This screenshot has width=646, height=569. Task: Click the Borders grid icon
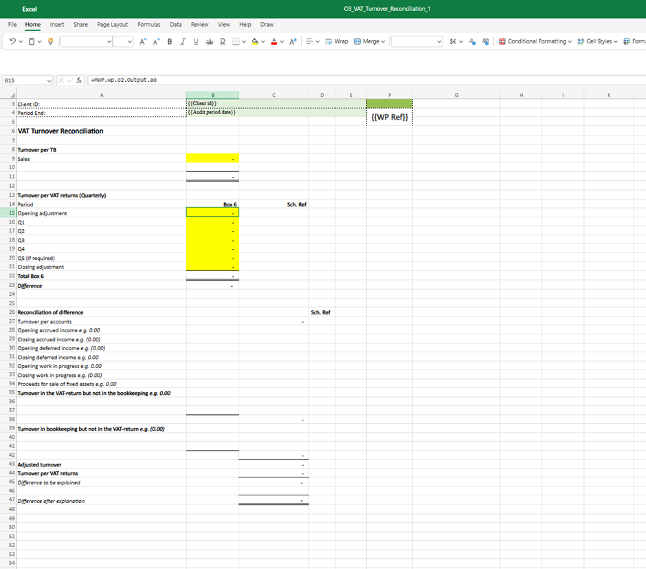tap(235, 41)
